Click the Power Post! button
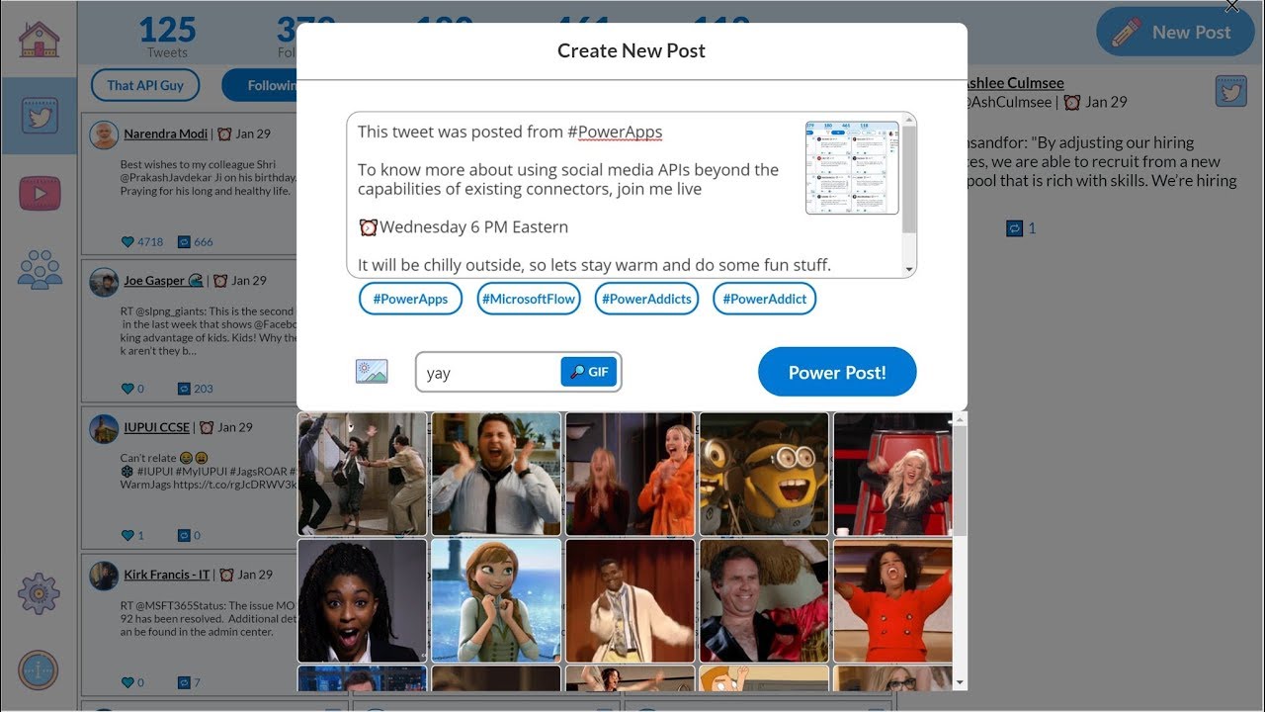 coord(837,372)
